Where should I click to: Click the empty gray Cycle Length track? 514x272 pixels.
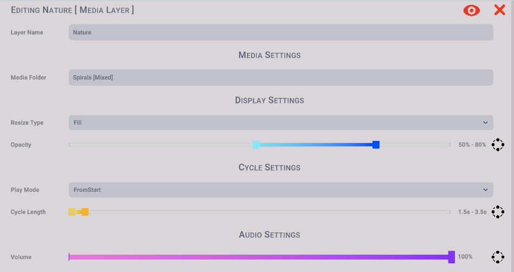pos(269,212)
